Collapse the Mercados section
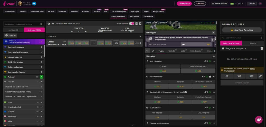The width and height of the screenshot is (266, 127). click(x=214, y=56)
